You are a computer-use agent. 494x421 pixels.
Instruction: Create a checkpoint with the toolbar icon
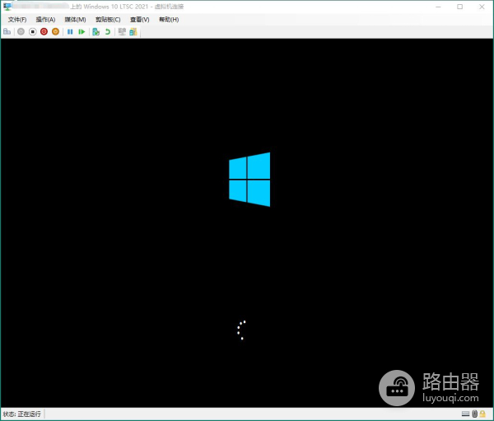pos(96,31)
